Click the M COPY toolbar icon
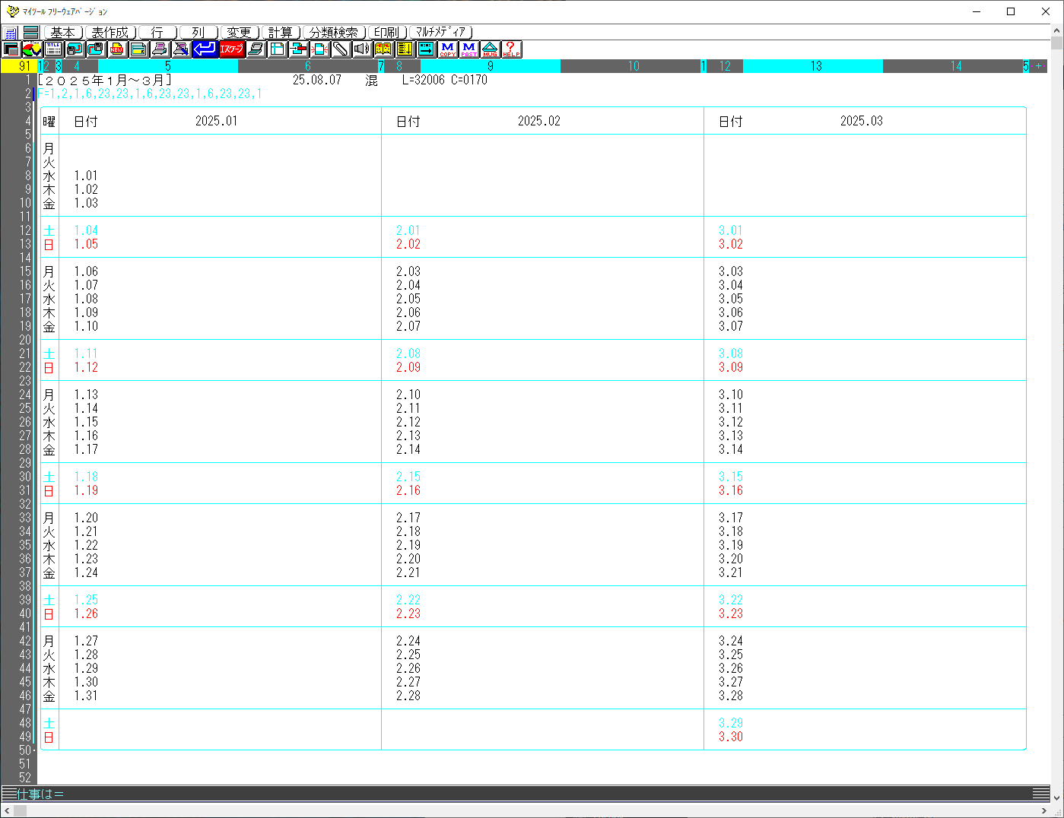1064x818 pixels. [x=447, y=49]
